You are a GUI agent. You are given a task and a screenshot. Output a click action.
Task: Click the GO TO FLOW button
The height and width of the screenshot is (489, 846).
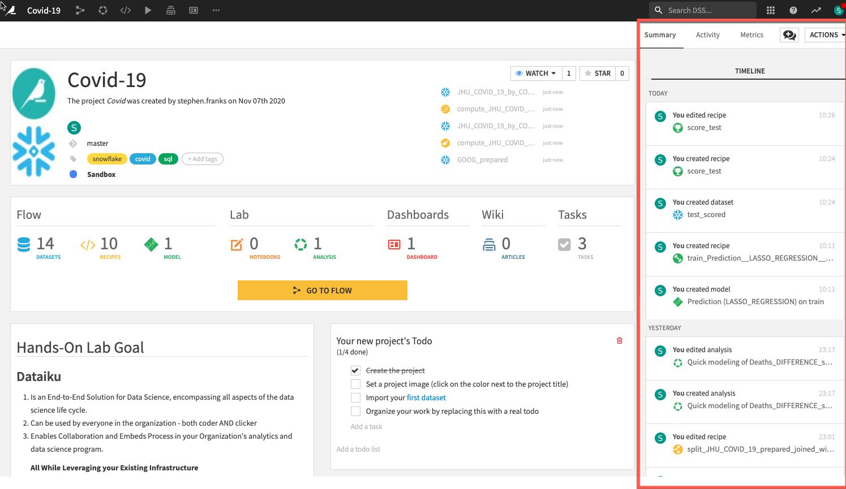point(322,290)
